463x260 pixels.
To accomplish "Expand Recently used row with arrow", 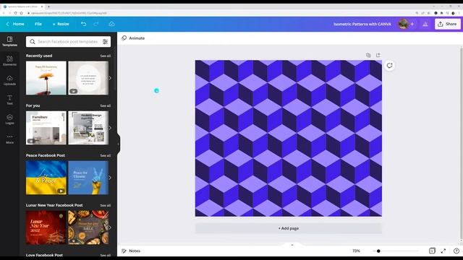I will 110,78.
